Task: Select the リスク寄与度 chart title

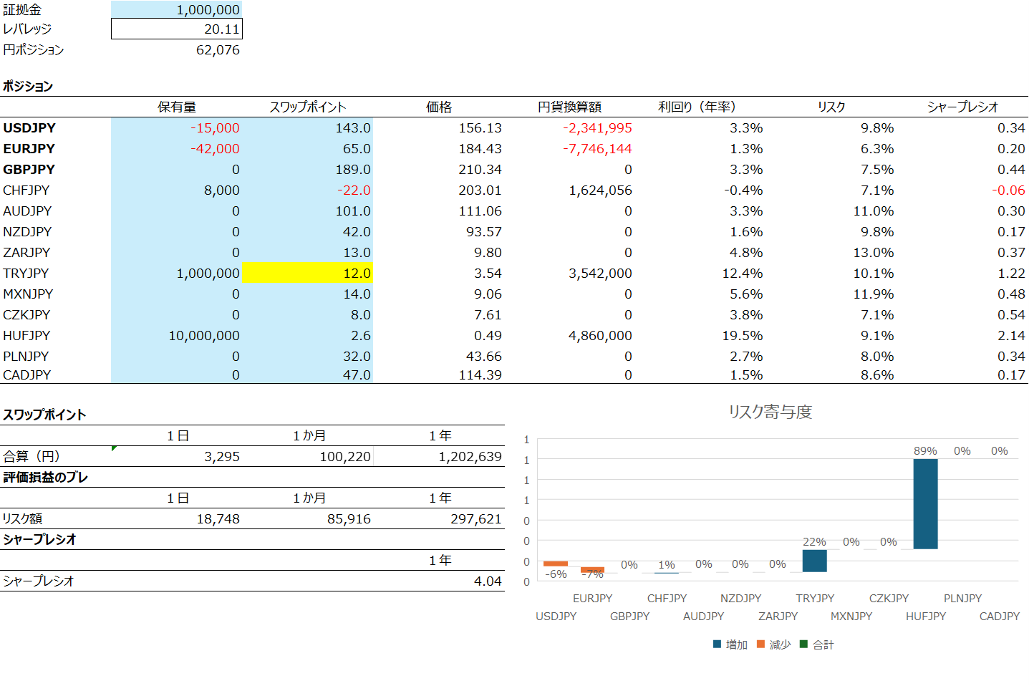Action: point(770,412)
